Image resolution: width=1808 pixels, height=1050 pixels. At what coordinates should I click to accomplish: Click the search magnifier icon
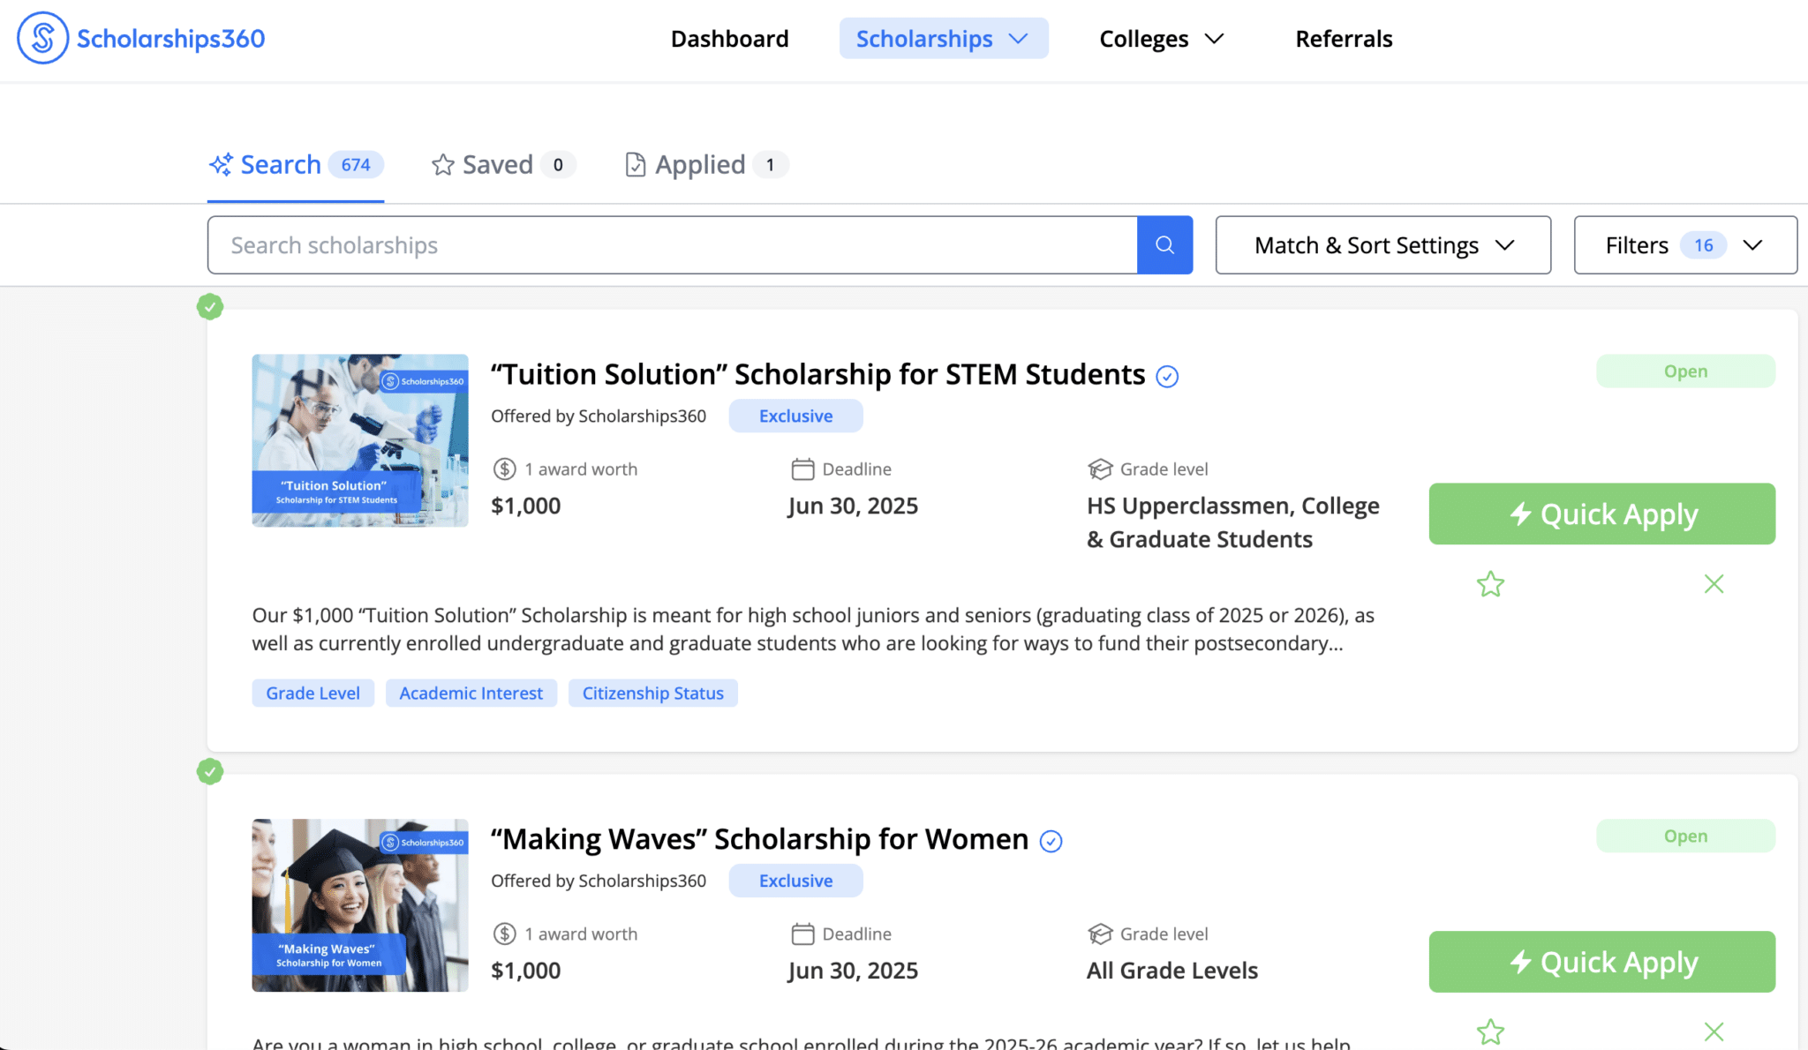pos(1164,244)
